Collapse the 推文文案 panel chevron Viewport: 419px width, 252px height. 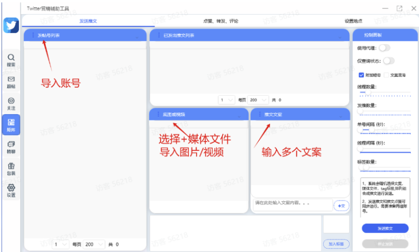coord(341,116)
